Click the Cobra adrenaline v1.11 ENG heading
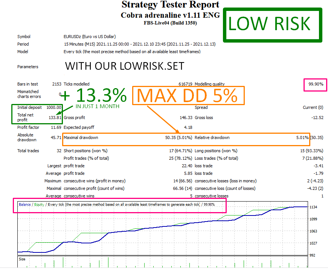 click(x=170, y=15)
